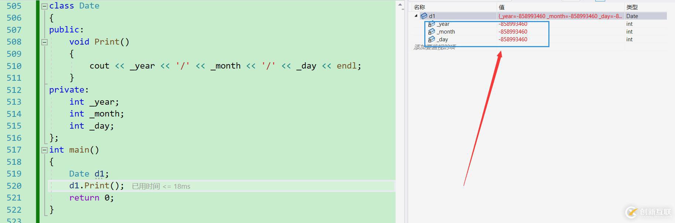Click the _month private field icon
The height and width of the screenshot is (223, 675).
(431, 32)
